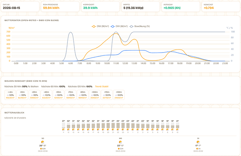Select the +85m nowcast tile
The width and height of the screenshot is (241, 156).
82,95
